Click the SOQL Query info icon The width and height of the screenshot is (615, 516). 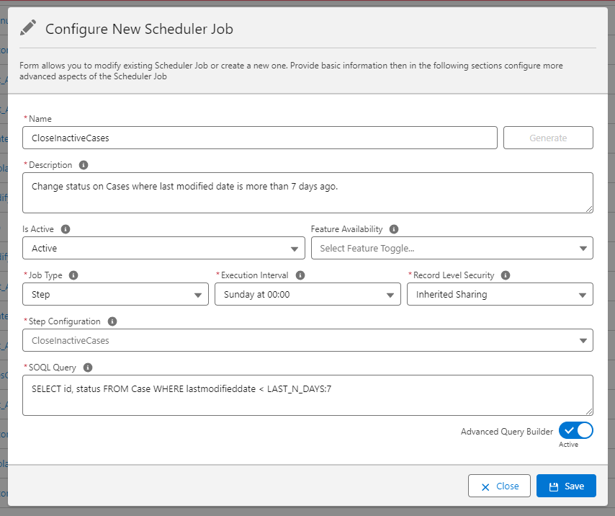pos(87,367)
